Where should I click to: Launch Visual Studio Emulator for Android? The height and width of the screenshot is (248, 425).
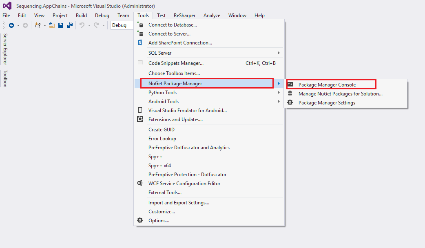(209, 110)
